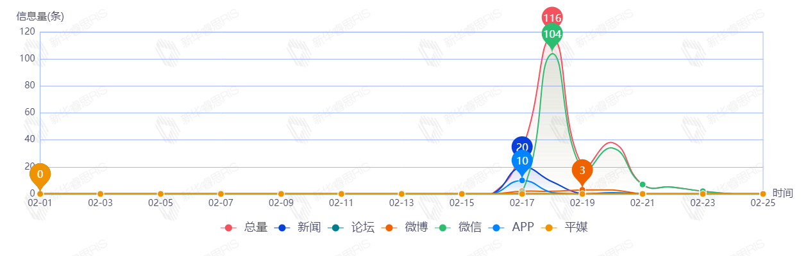Viewport: 808px width, 256px height.
Task: Click the dark blue 20 pin marker
Action: (x=522, y=147)
